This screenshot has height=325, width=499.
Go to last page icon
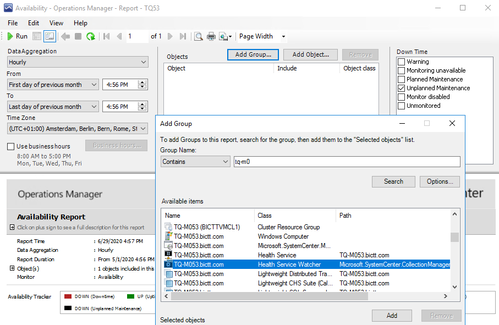183,36
